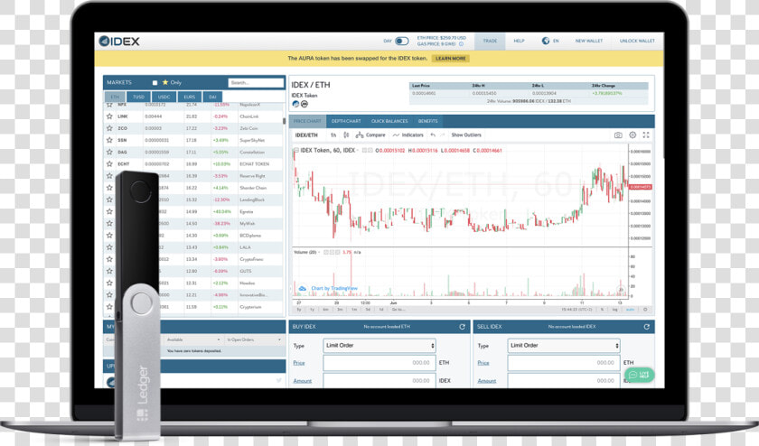Collapse the IDEX Token chart legend
759x446 pixels.
(x=295, y=151)
